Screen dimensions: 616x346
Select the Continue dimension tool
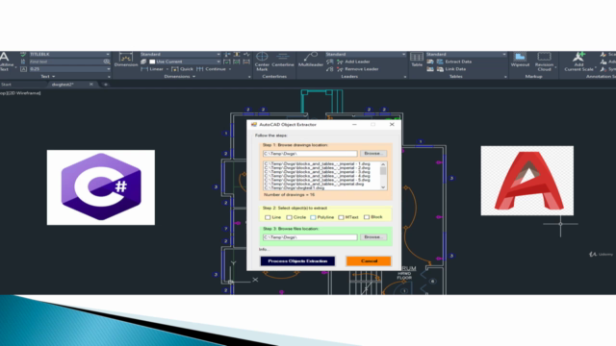pos(212,69)
